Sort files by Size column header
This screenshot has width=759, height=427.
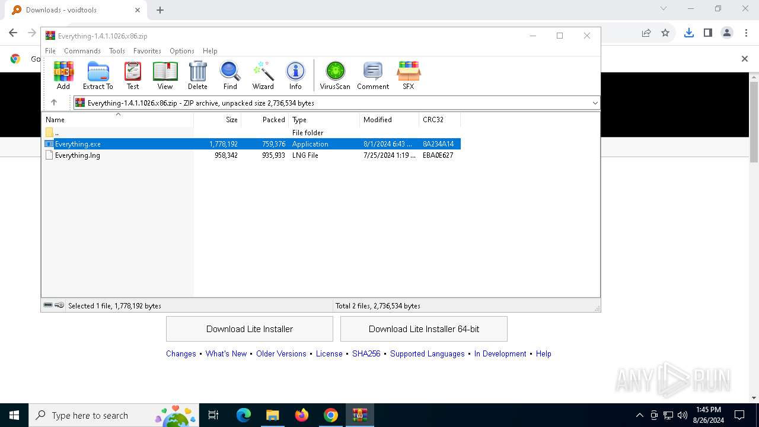point(218,119)
